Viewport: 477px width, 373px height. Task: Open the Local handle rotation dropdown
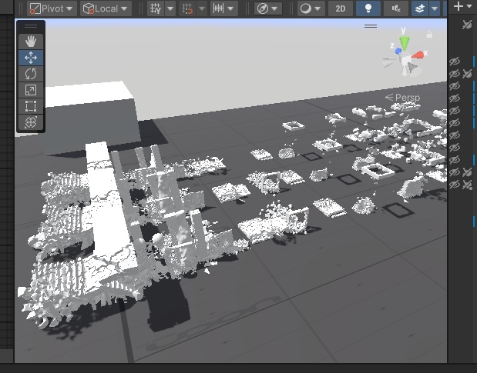click(106, 8)
